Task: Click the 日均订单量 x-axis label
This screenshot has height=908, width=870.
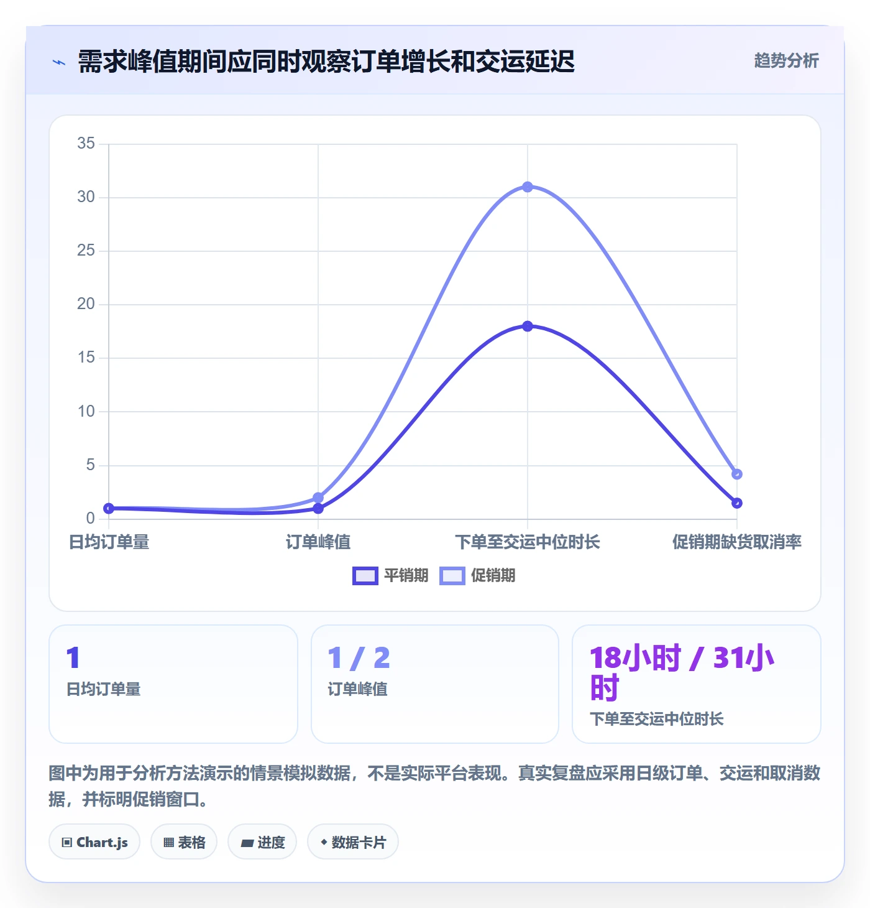Action: [109, 542]
